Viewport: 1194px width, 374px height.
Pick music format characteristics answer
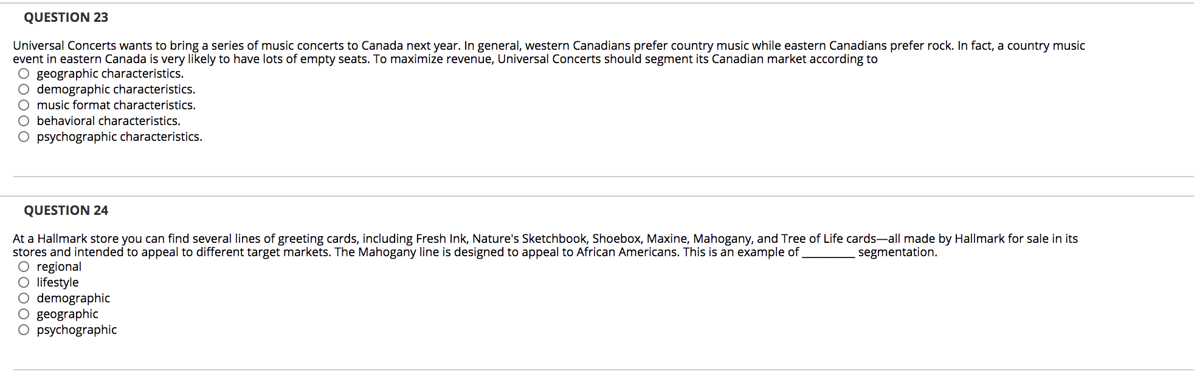(24, 106)
